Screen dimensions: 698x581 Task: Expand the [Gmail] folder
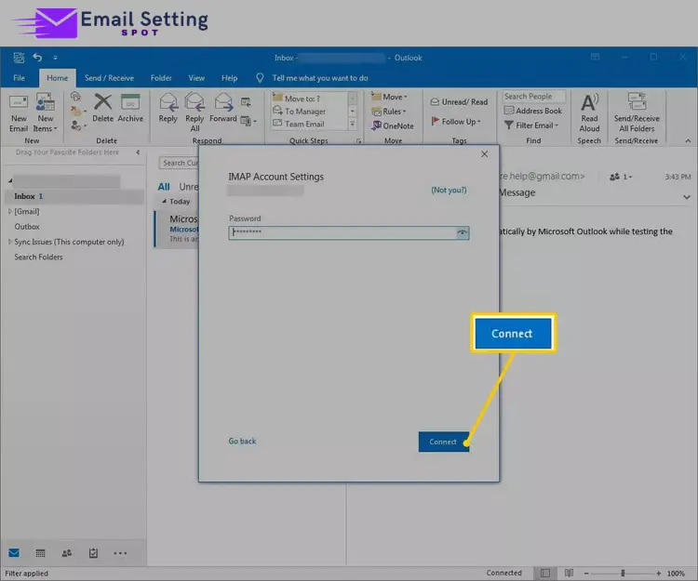pyautogui.click(x=10, y=212)
